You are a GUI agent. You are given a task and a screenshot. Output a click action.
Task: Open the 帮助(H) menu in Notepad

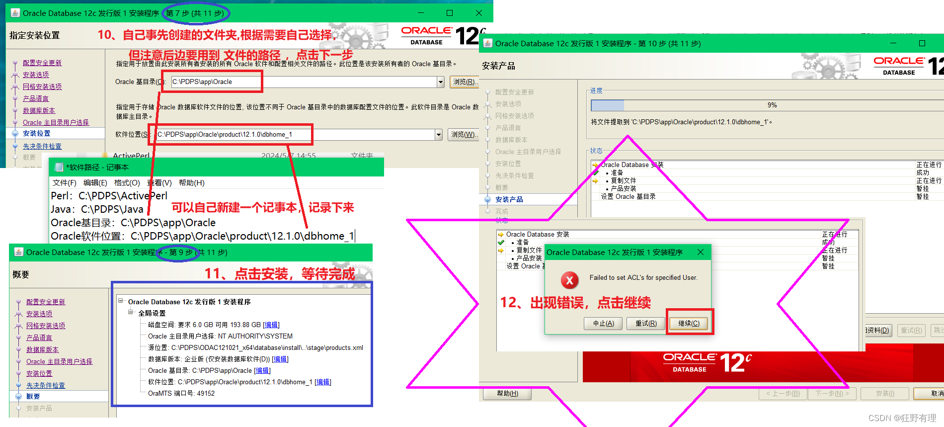[192, 183]
